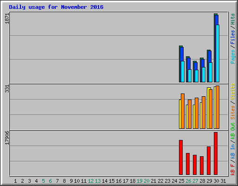Click day 5 on the x-axis
The height and width of the screenshot is (186, 238).
[43, 181]
